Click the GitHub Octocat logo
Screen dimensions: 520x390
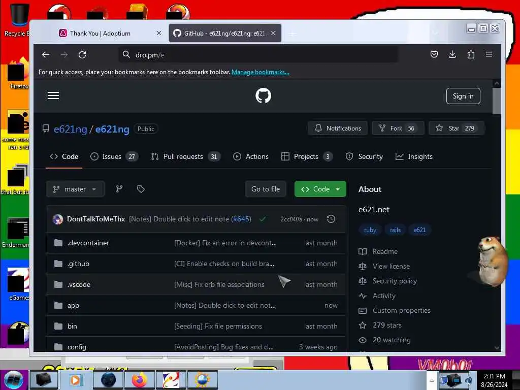point(264,96)
